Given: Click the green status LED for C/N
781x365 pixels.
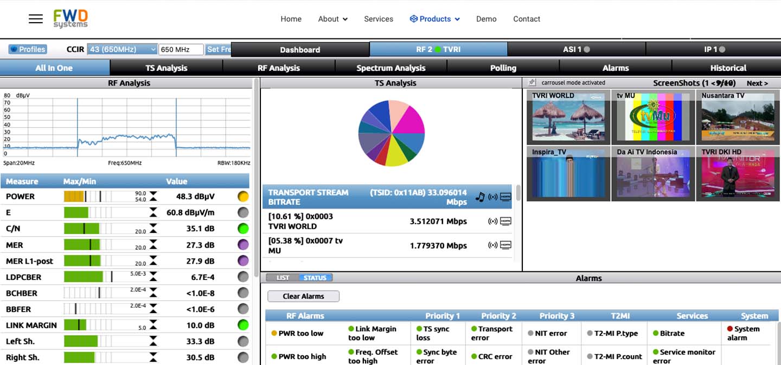Looking at the screenshot, I should pyautogui.click(x=243, y=229).
